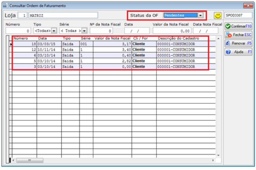Click the SPOD3307 code field
This screenshot has width=256, height=170.
tap(238, 15)
